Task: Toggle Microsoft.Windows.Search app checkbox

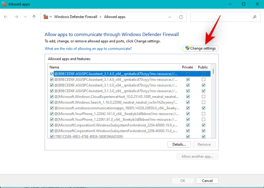Action: tap(51, 102)
